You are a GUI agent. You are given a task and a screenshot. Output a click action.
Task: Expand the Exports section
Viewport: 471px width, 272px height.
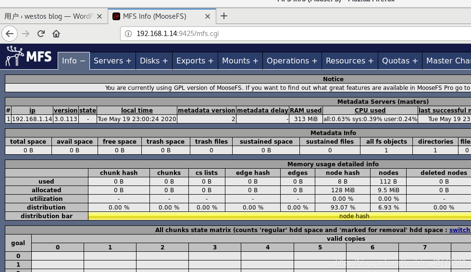[195, 61]
